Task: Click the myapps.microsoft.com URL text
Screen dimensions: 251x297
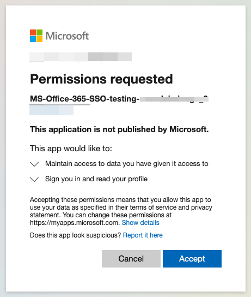Action: click(75, 223)
